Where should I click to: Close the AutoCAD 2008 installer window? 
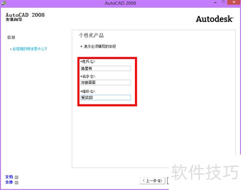pyautogui.click(x=234, y=2)
